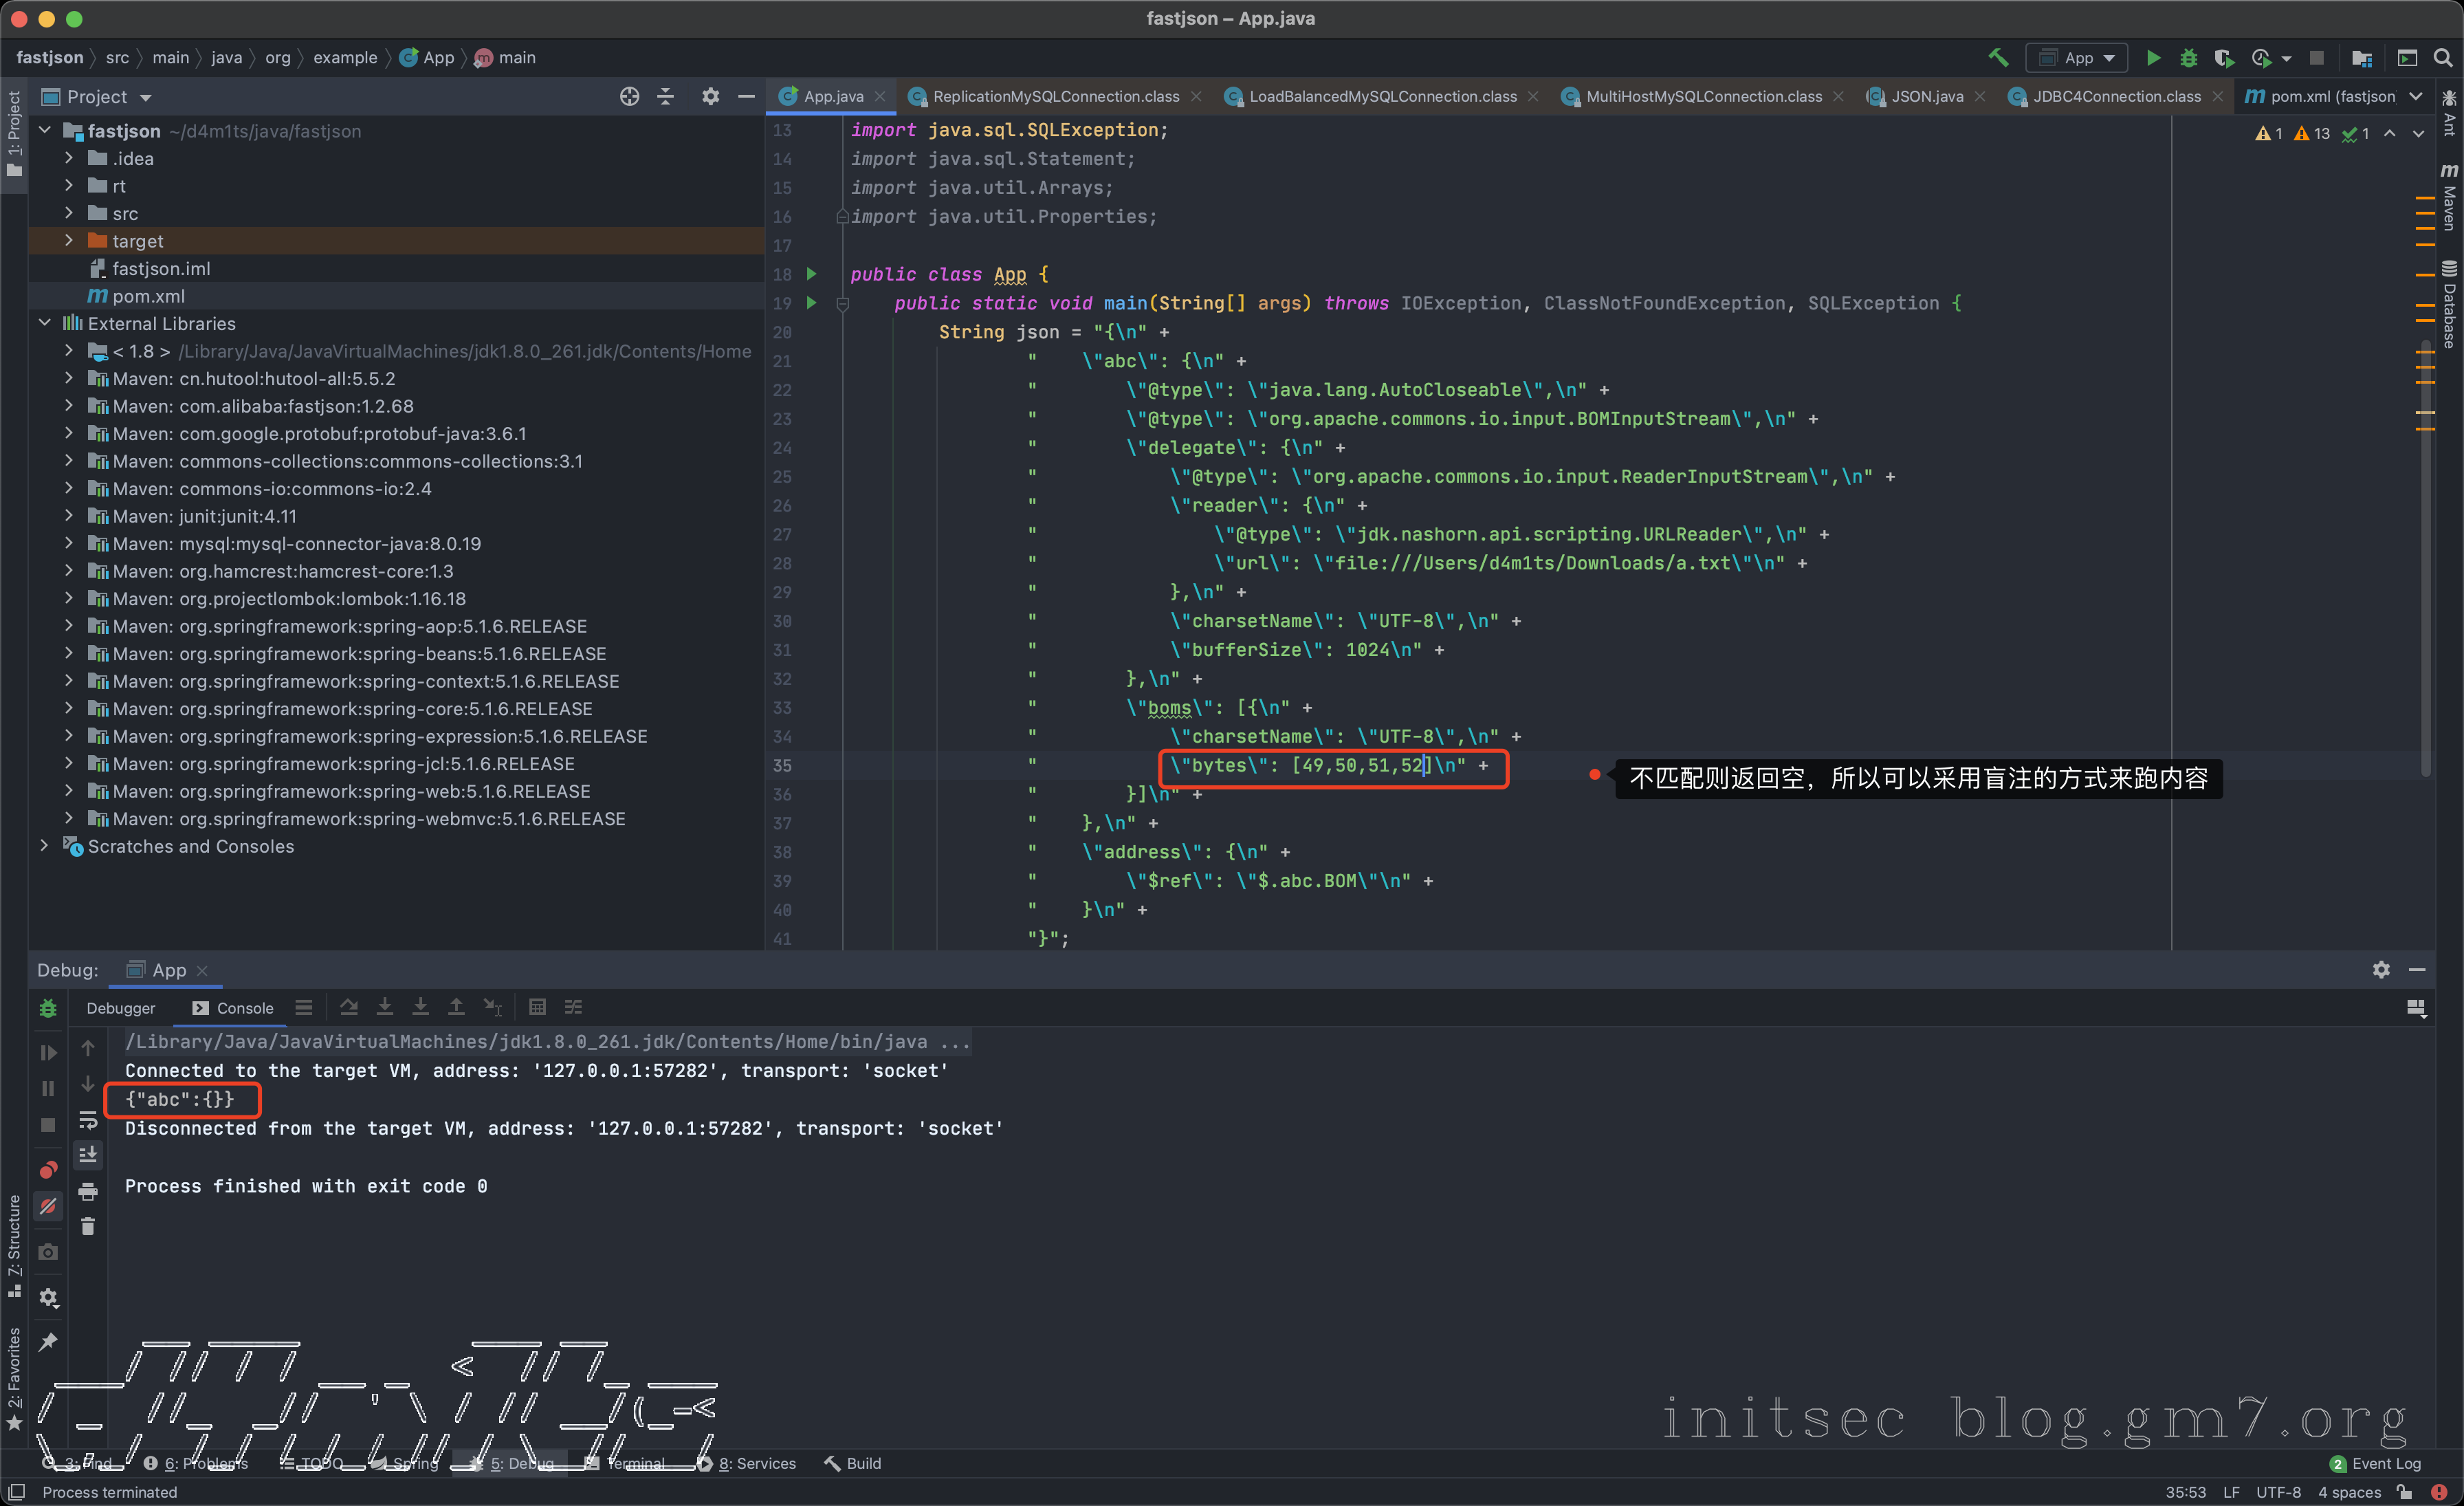Toggle scroll to end in console
The height and width of the screenshot is (1506, 2464).
pyautogui.click(x=88, y=1155)
